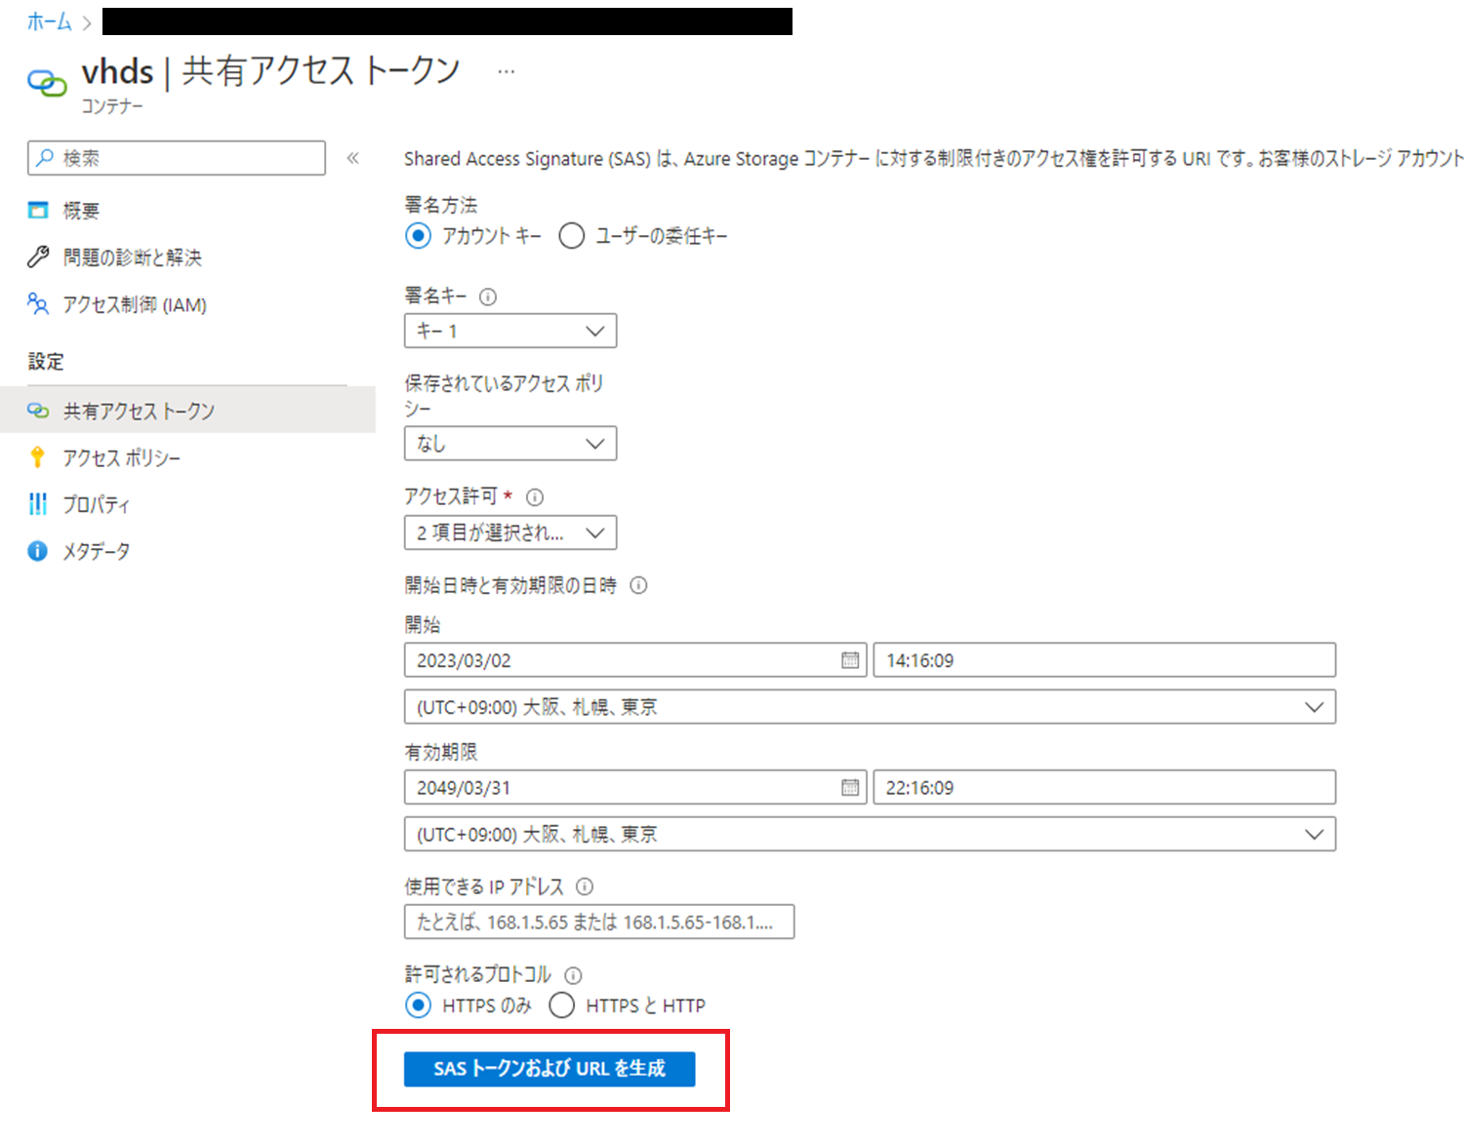Click the 有効期限 date field 2049/03/31

point(635,787)
